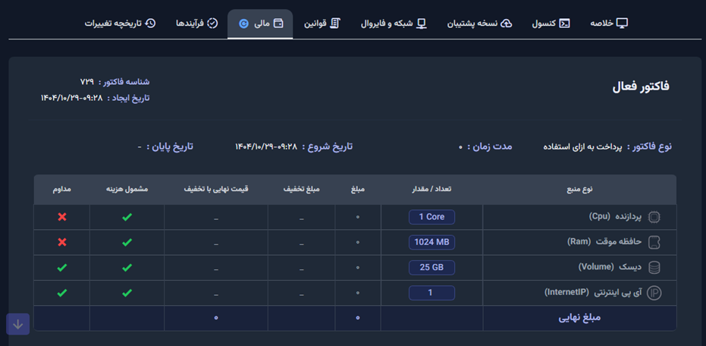Click the green check in InternetIP row مداوم column

click(x=62, y=293)
